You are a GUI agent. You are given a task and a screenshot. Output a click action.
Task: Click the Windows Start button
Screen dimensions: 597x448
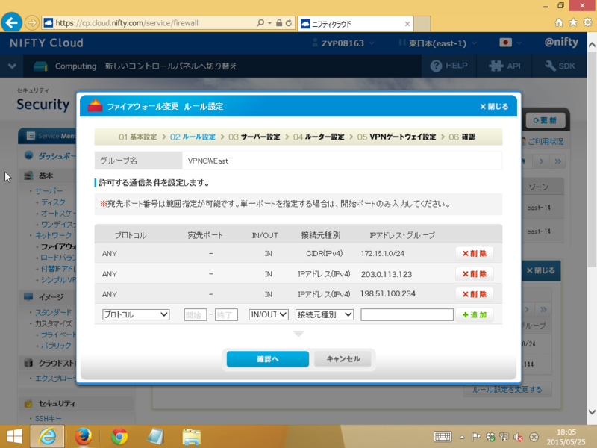(x=14, y=436)
